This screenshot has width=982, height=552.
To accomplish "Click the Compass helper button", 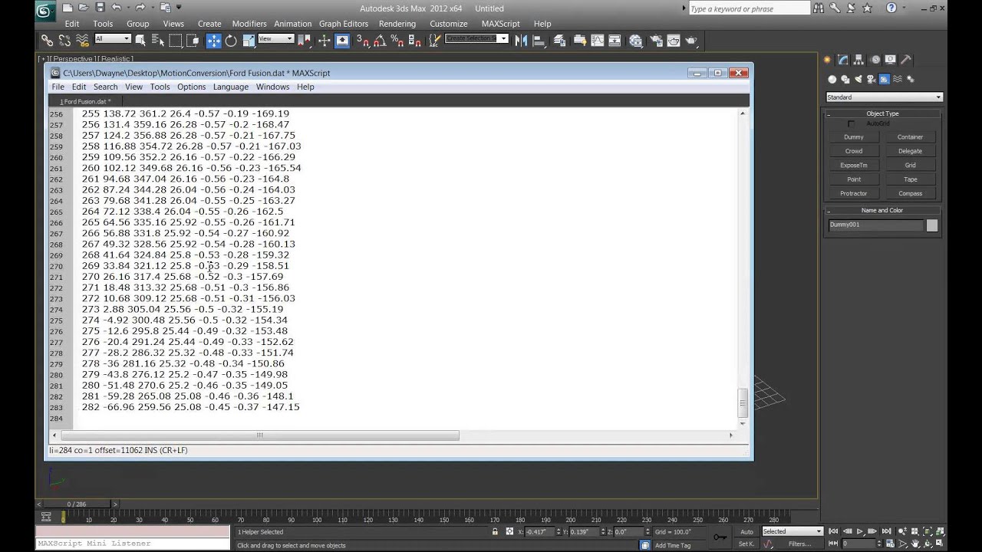I will pos(911,193).
